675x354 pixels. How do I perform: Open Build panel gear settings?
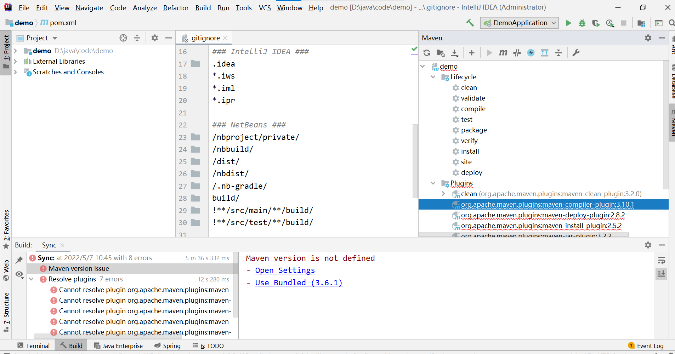pyautogui.click(x=648, y=245)
